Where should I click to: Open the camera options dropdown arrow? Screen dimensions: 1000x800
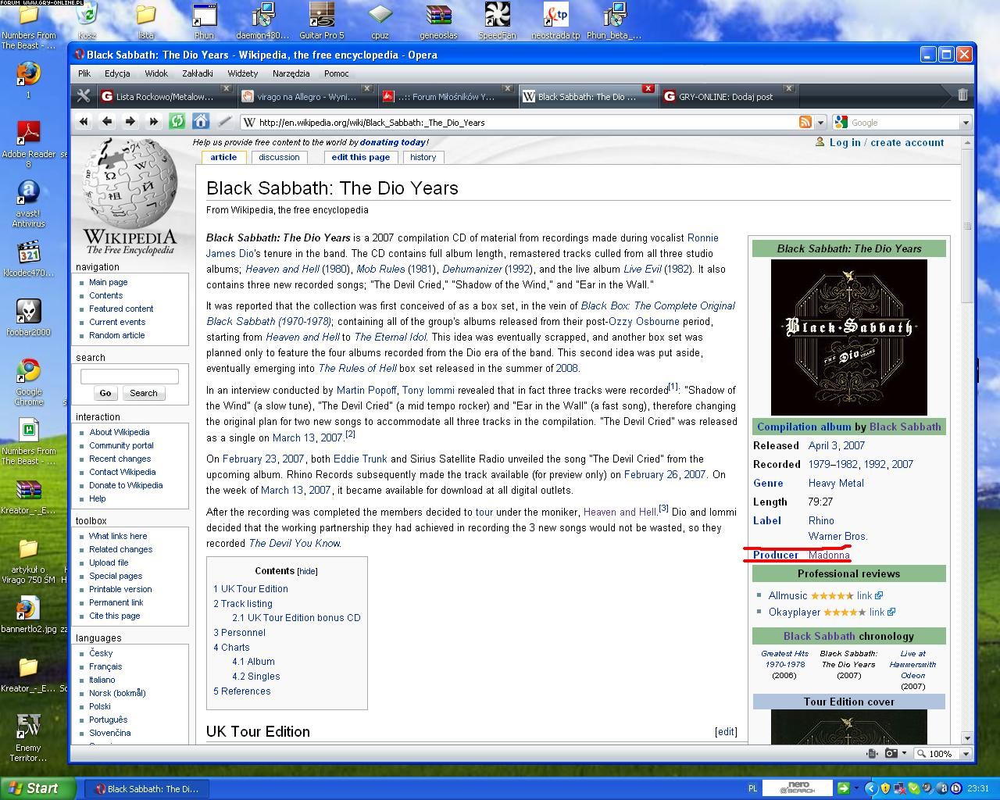pyautogui.click(x=904, y=754)
